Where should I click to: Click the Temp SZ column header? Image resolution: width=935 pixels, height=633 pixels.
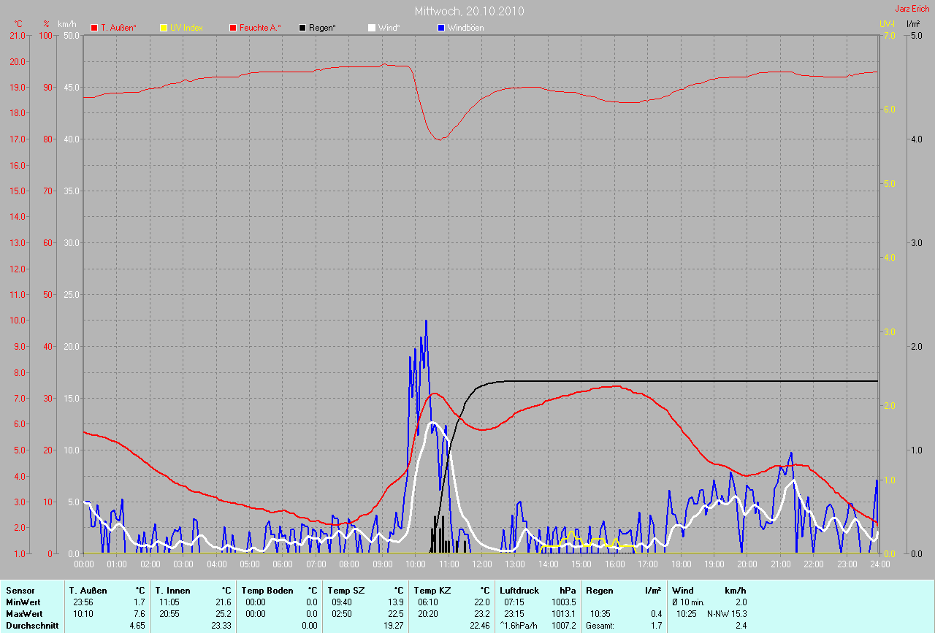click(x=346, y=591)
